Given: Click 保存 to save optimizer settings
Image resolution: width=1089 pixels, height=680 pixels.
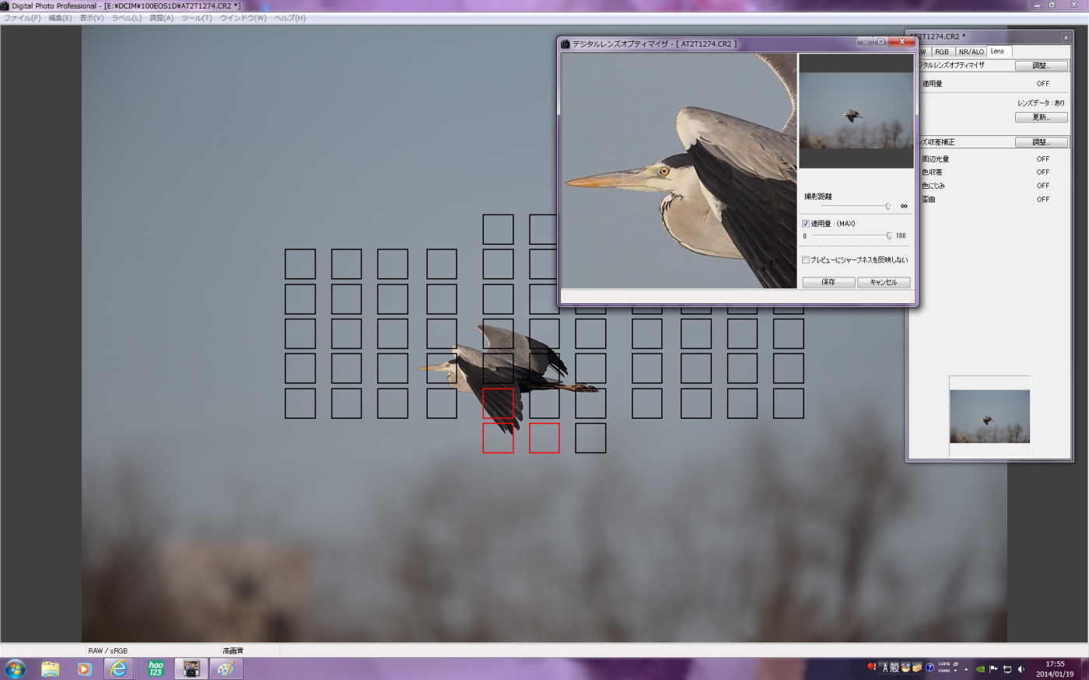Looking at the screenshot, I should pyautogui.click(x=828, y=282).
